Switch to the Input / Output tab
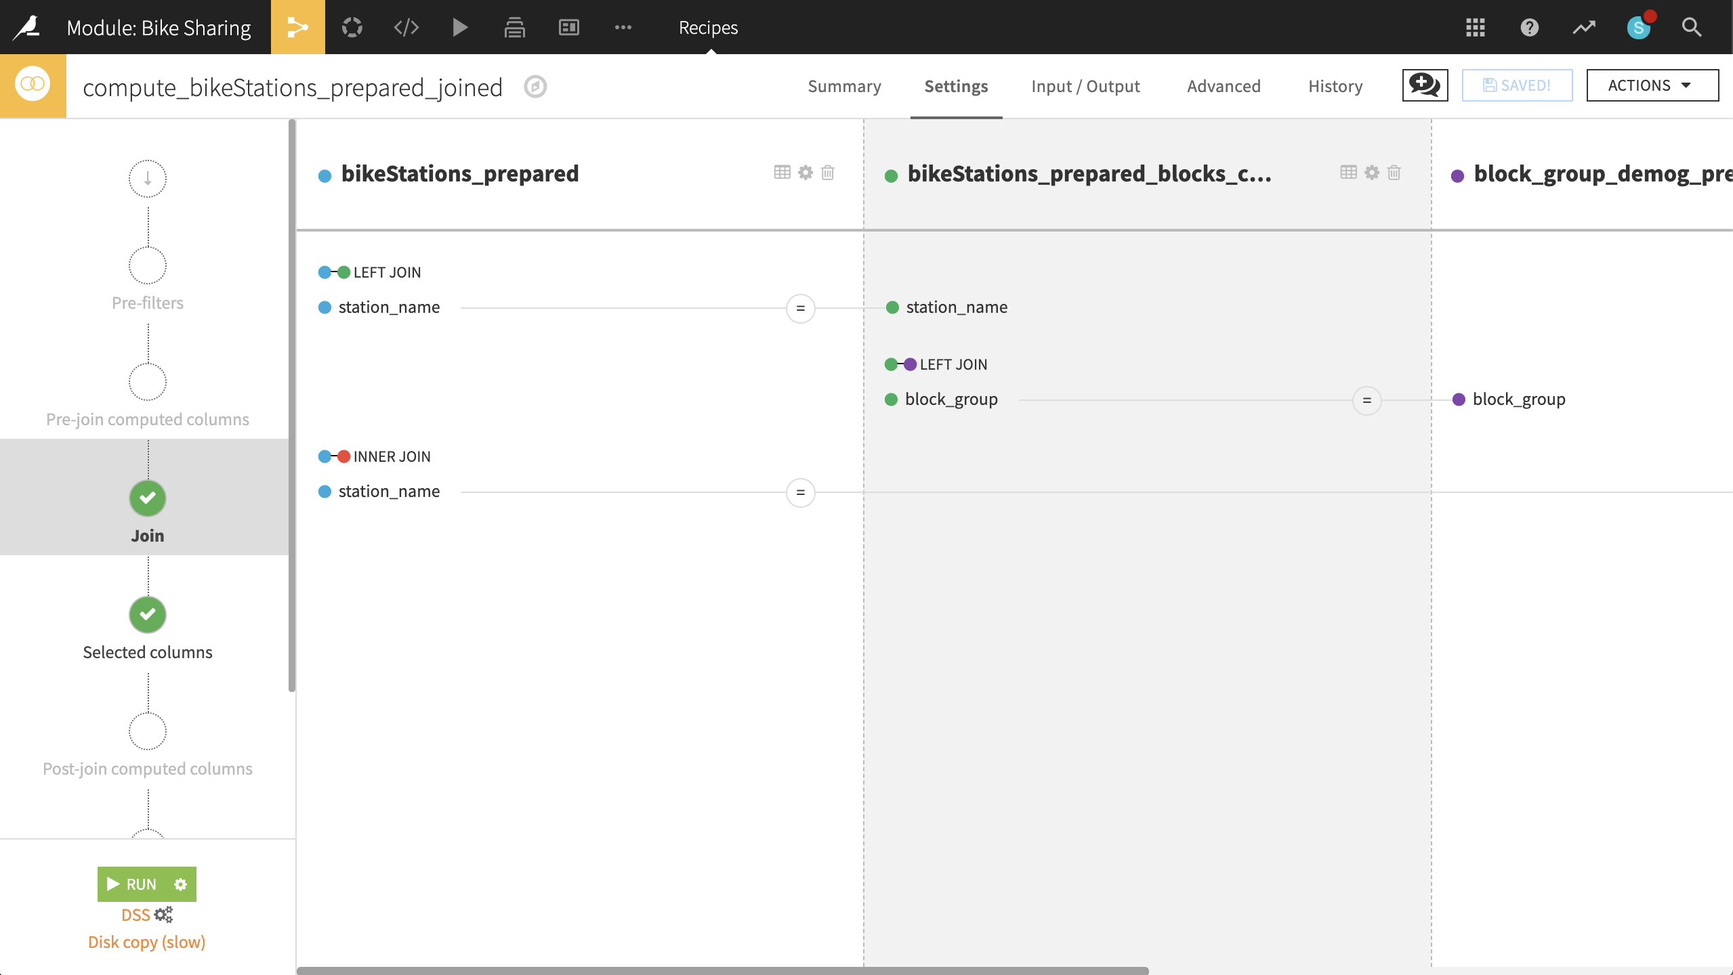This screenshot has width=1733, height=975. tap(1085, 86)
